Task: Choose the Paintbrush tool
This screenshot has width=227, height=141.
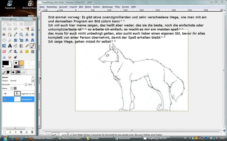Action: pos(33,46)
